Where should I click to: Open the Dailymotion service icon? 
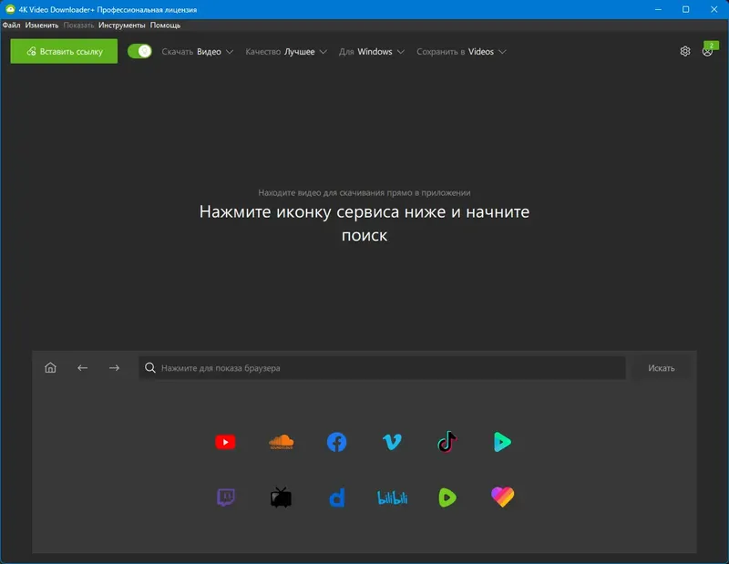pos(335,497)
